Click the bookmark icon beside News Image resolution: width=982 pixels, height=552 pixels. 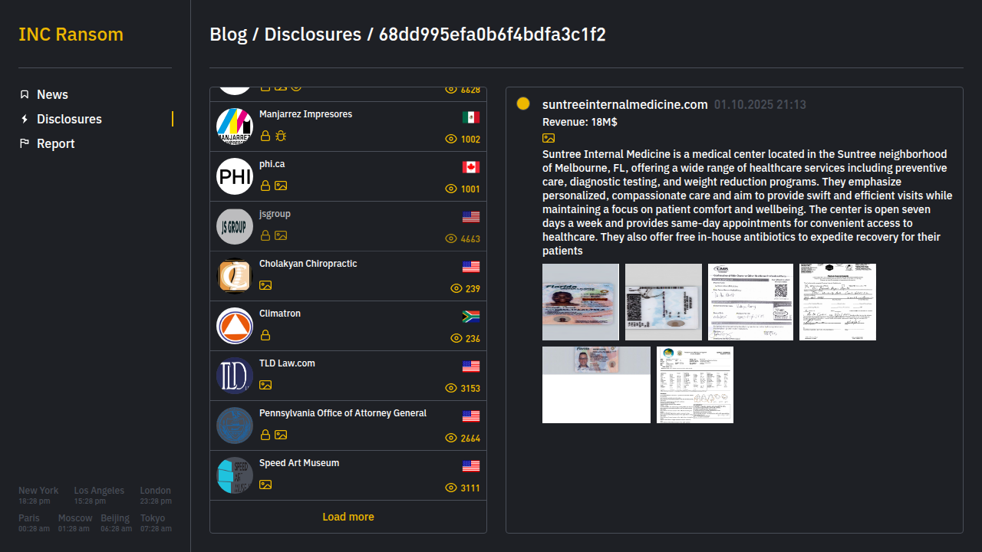pyautogui.click(x=25, y=94)
